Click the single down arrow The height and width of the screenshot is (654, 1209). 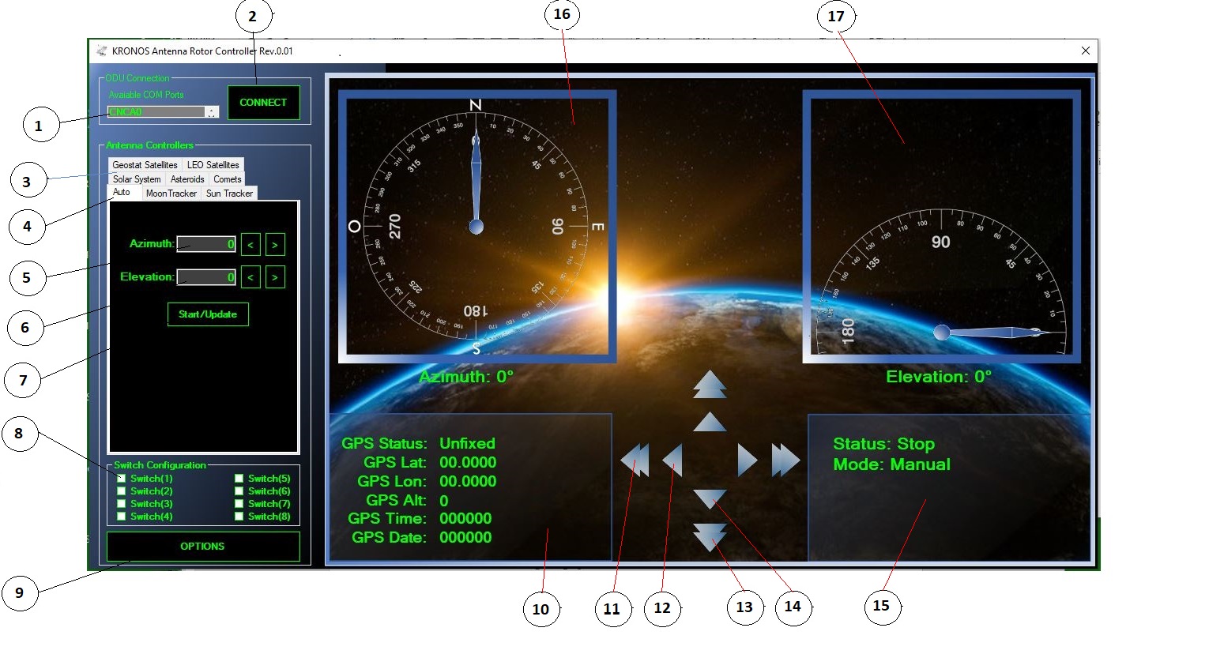(x=710, y=499)
